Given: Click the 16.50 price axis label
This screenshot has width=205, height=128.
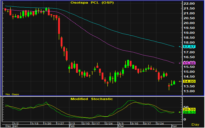Looking at the screenshot, I should pos(189,57).
